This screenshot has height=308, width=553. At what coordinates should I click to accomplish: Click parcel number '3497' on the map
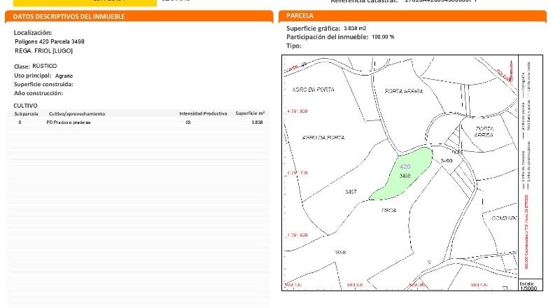point(351,192)
